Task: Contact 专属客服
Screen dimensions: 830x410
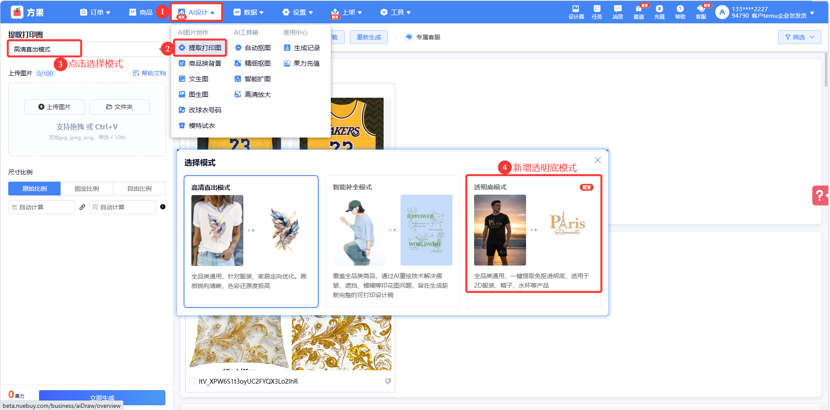Action: (423, 37)
